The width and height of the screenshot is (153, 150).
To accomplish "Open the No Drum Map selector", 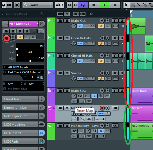I will (x=24, y=89).
